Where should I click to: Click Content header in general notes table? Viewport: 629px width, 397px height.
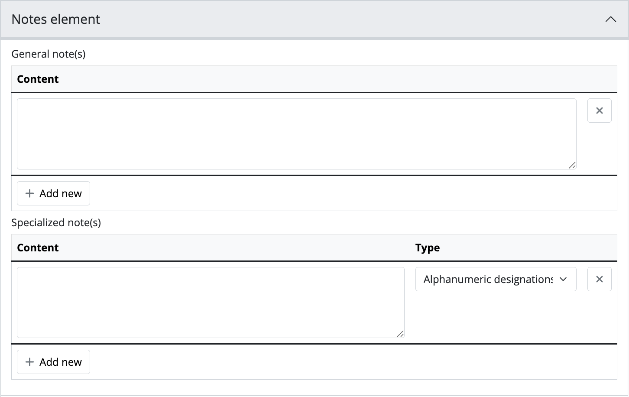point(38,79)
